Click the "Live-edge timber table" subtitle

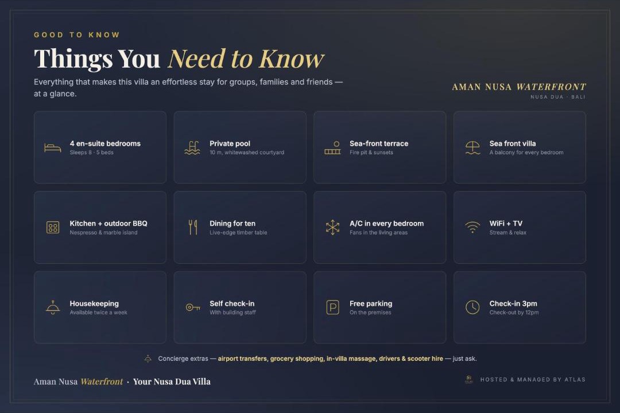238,232
